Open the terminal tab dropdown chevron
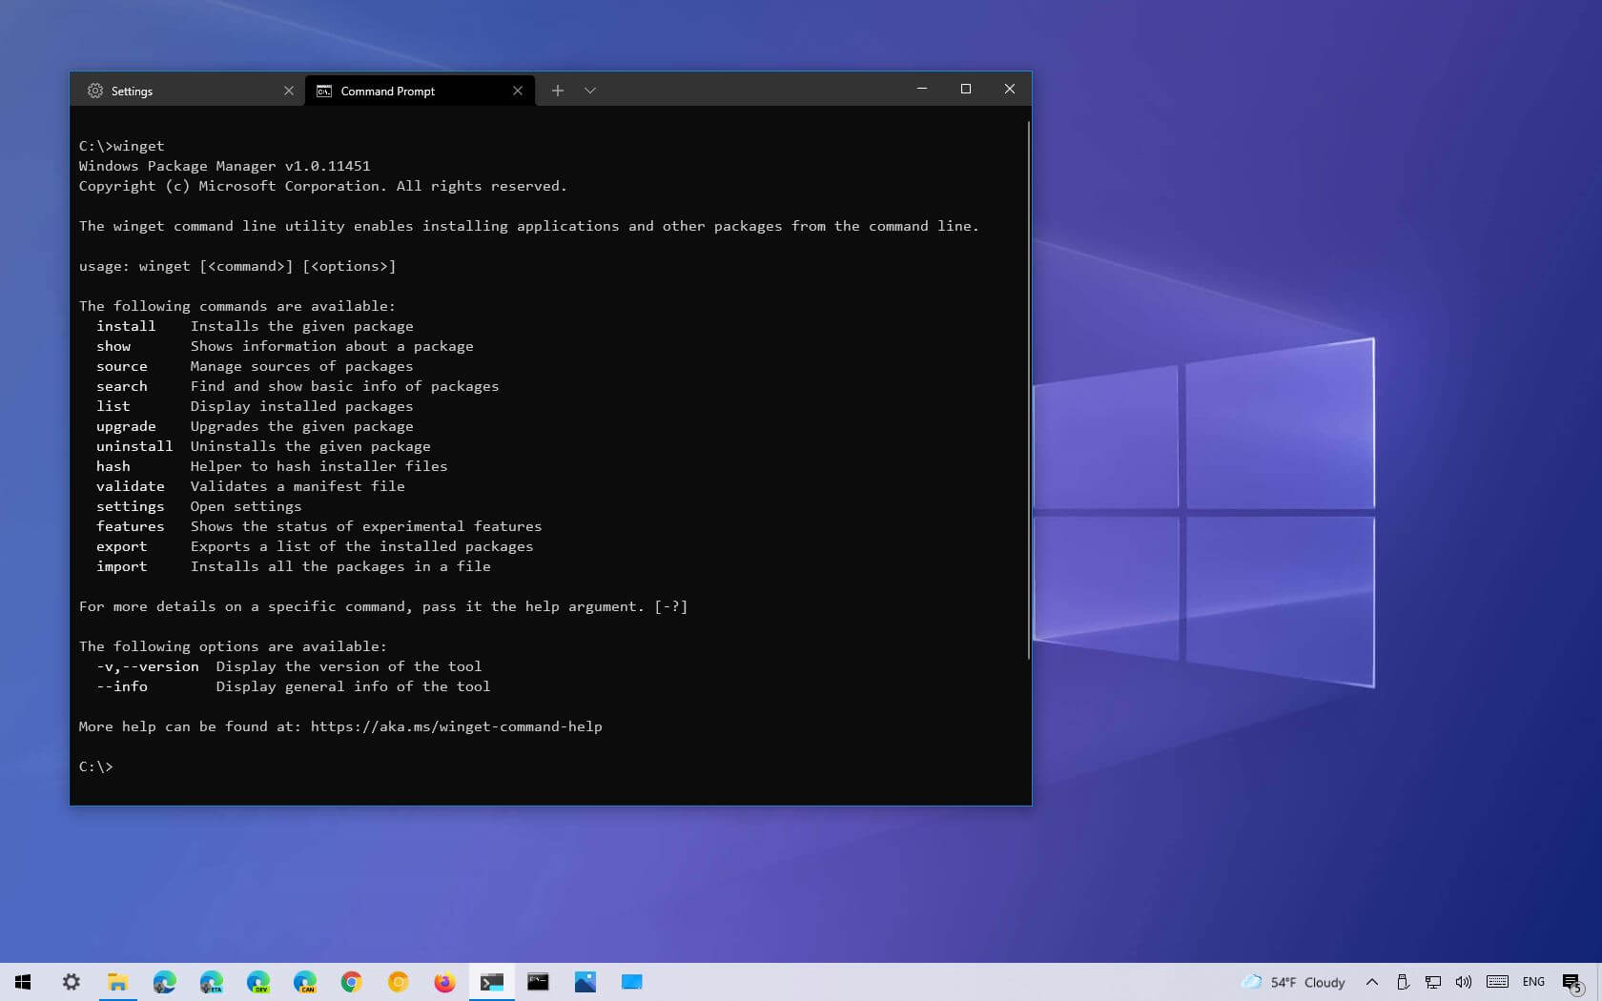 coord(590,91)
